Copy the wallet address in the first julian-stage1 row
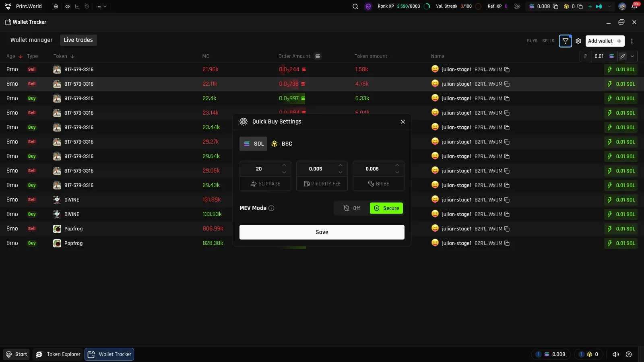This screenshot has height=362, width=644. point(507,70)
